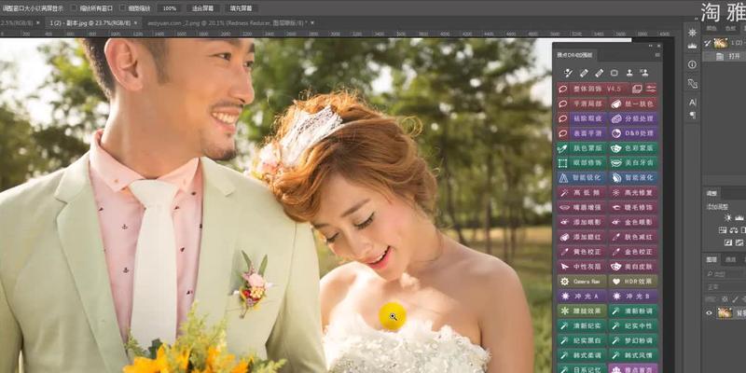Open the Info panel icon in the dock
The height and width of the screenshot is (373, 746).
tap(692, 64)
